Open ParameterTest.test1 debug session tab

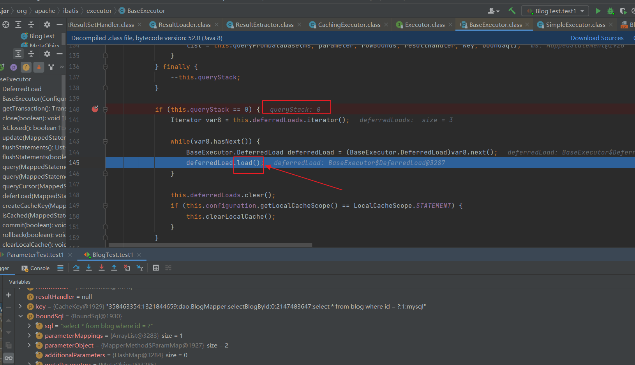coord(35,255)
